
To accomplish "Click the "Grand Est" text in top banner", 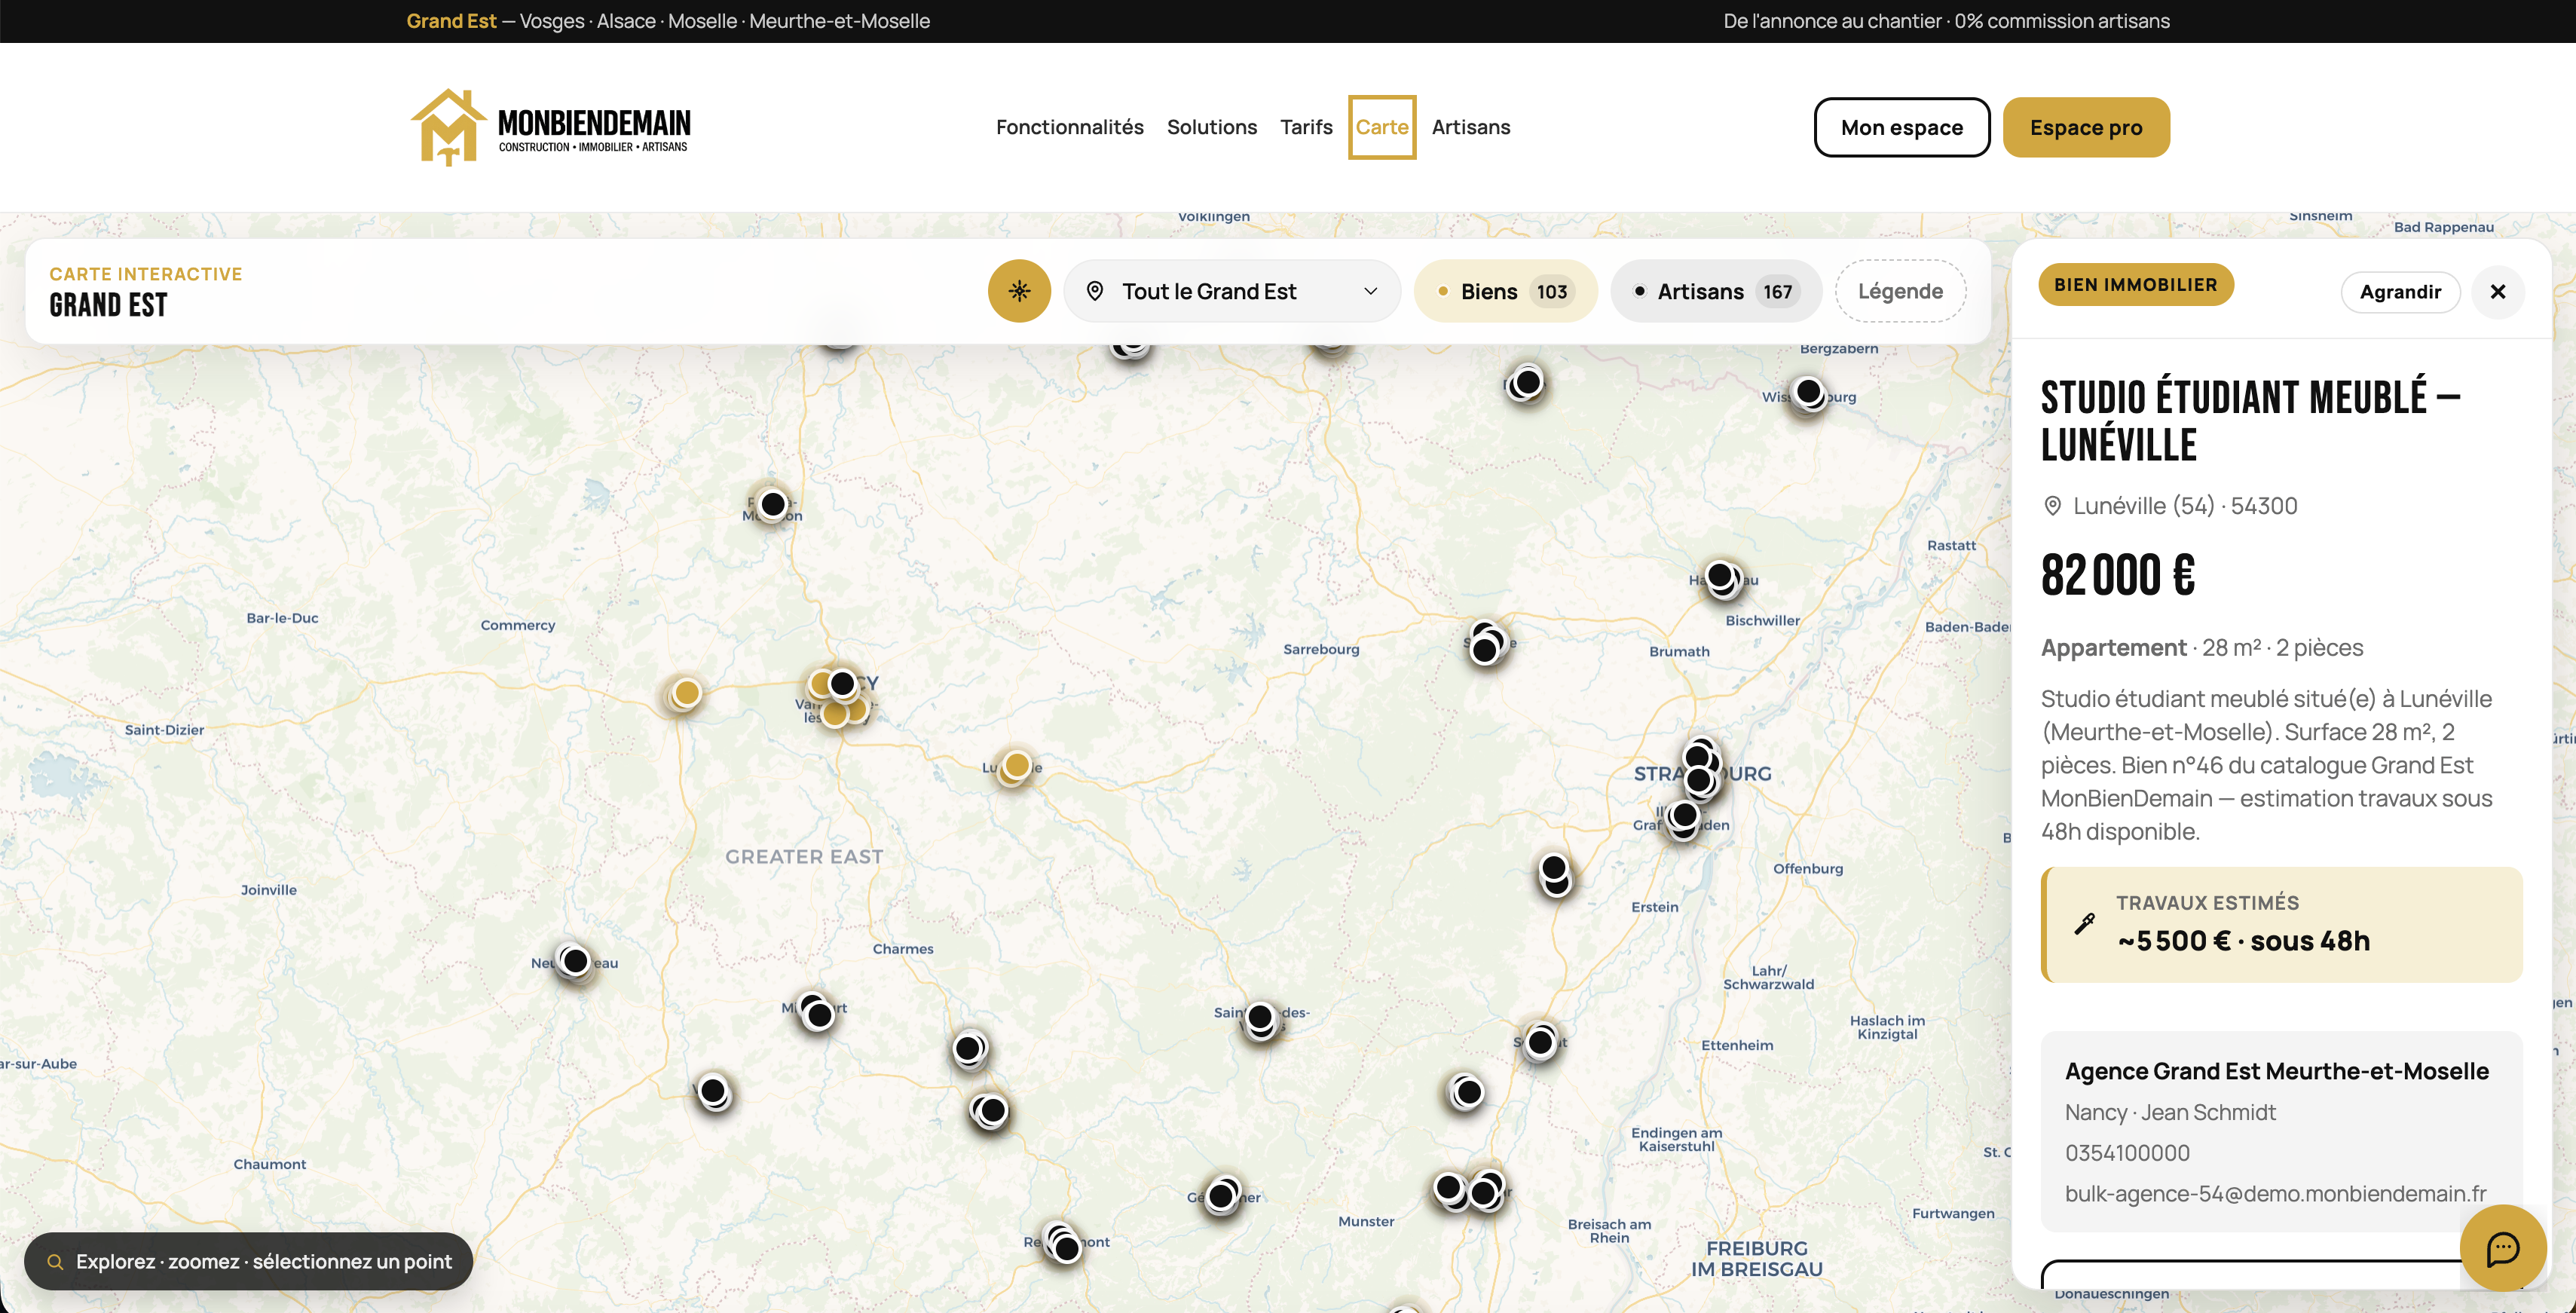I will pyautogui.click(x=451, y=21).
